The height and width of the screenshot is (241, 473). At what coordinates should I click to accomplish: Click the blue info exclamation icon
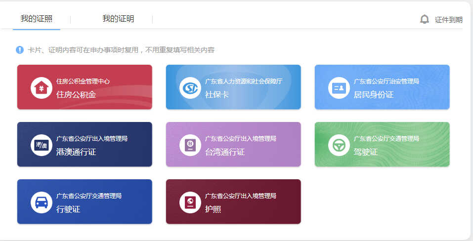20,50
